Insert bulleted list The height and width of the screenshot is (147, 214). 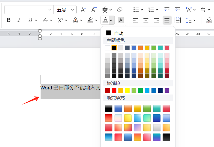coord(136,10)
